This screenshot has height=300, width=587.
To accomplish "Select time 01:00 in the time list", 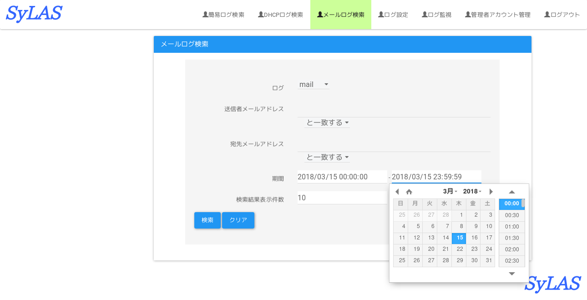I will pos(512,227).
